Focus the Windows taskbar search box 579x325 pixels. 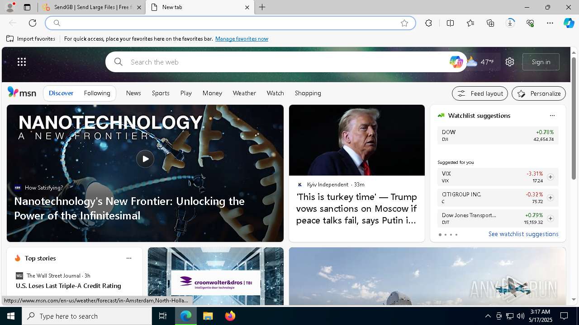pyautogui.click(x=87, y=316)
